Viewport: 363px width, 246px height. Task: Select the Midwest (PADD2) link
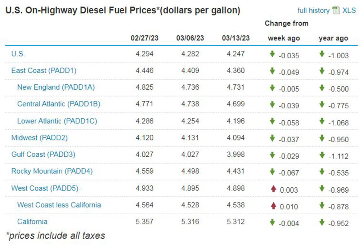(x=40, y=138)
